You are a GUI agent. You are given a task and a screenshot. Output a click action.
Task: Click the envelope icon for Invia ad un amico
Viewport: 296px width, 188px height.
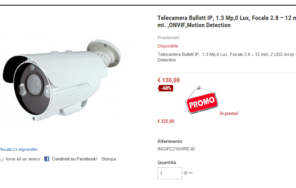2,159
